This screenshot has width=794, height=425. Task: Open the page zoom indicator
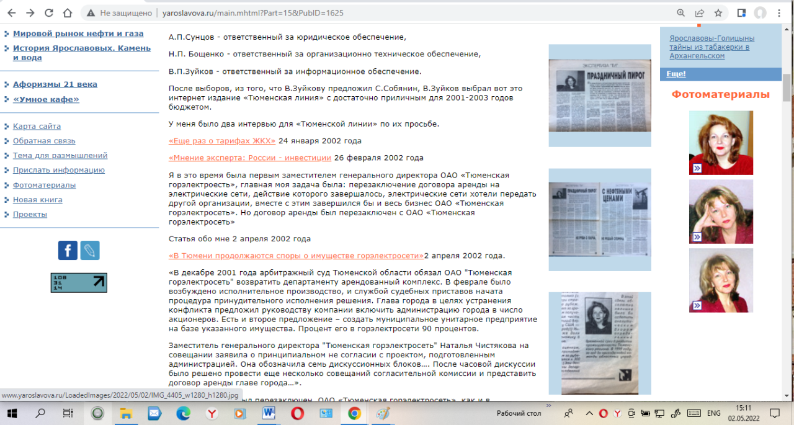(x=681, y=12)
